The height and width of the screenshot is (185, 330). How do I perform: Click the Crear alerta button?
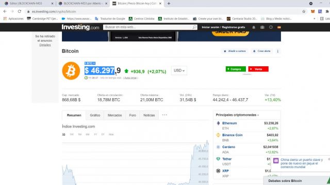click(x=262, y=51)
